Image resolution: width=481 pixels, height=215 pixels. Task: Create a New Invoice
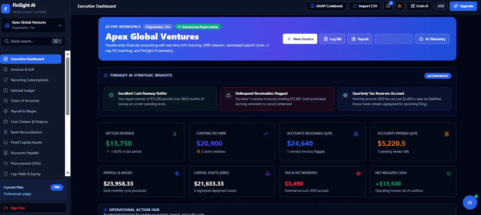pos(300,39)
